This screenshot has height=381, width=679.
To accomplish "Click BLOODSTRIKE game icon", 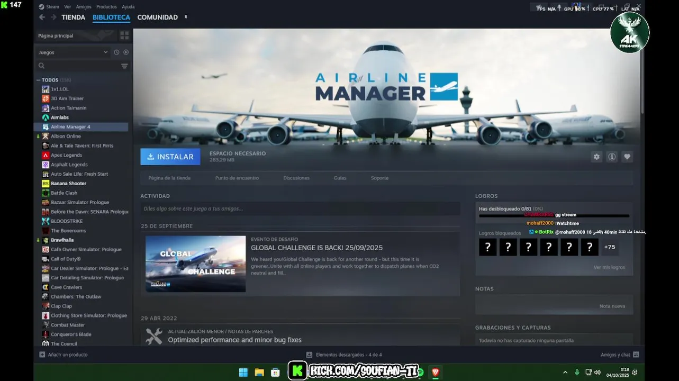I will point(46,221).
